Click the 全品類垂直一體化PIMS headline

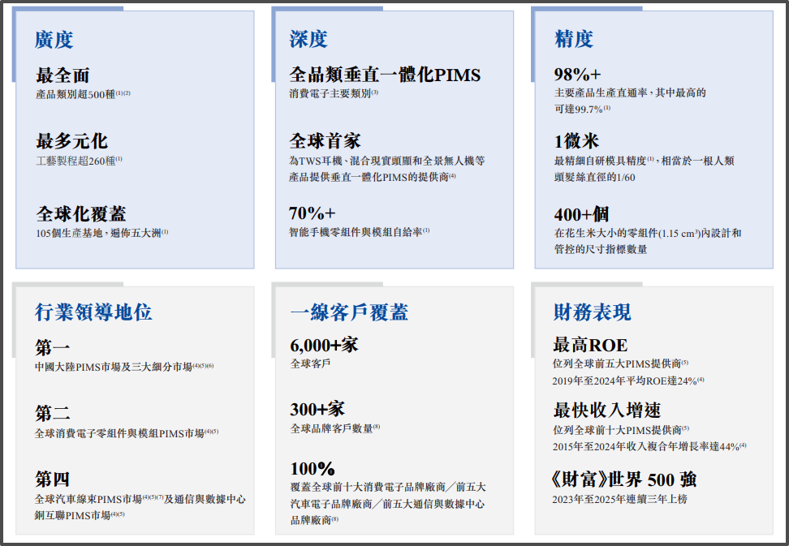[385, 75]
